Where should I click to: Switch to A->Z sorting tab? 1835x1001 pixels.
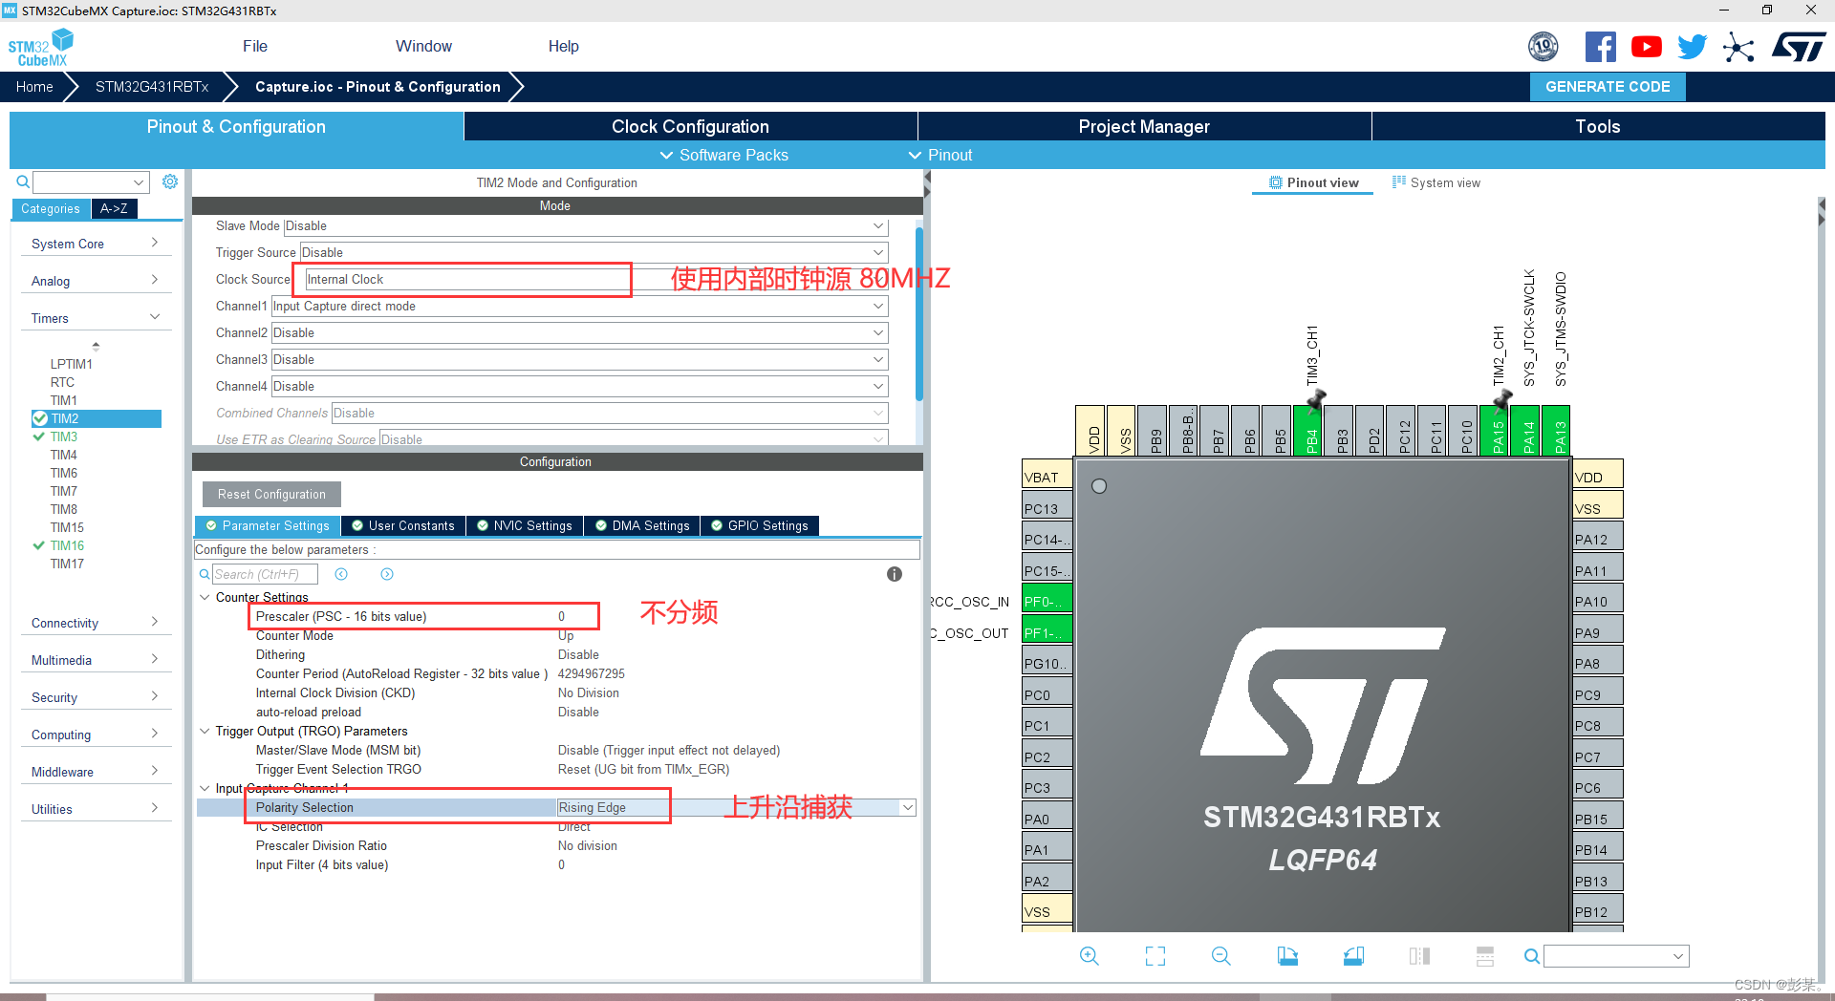tap(114, 208)
